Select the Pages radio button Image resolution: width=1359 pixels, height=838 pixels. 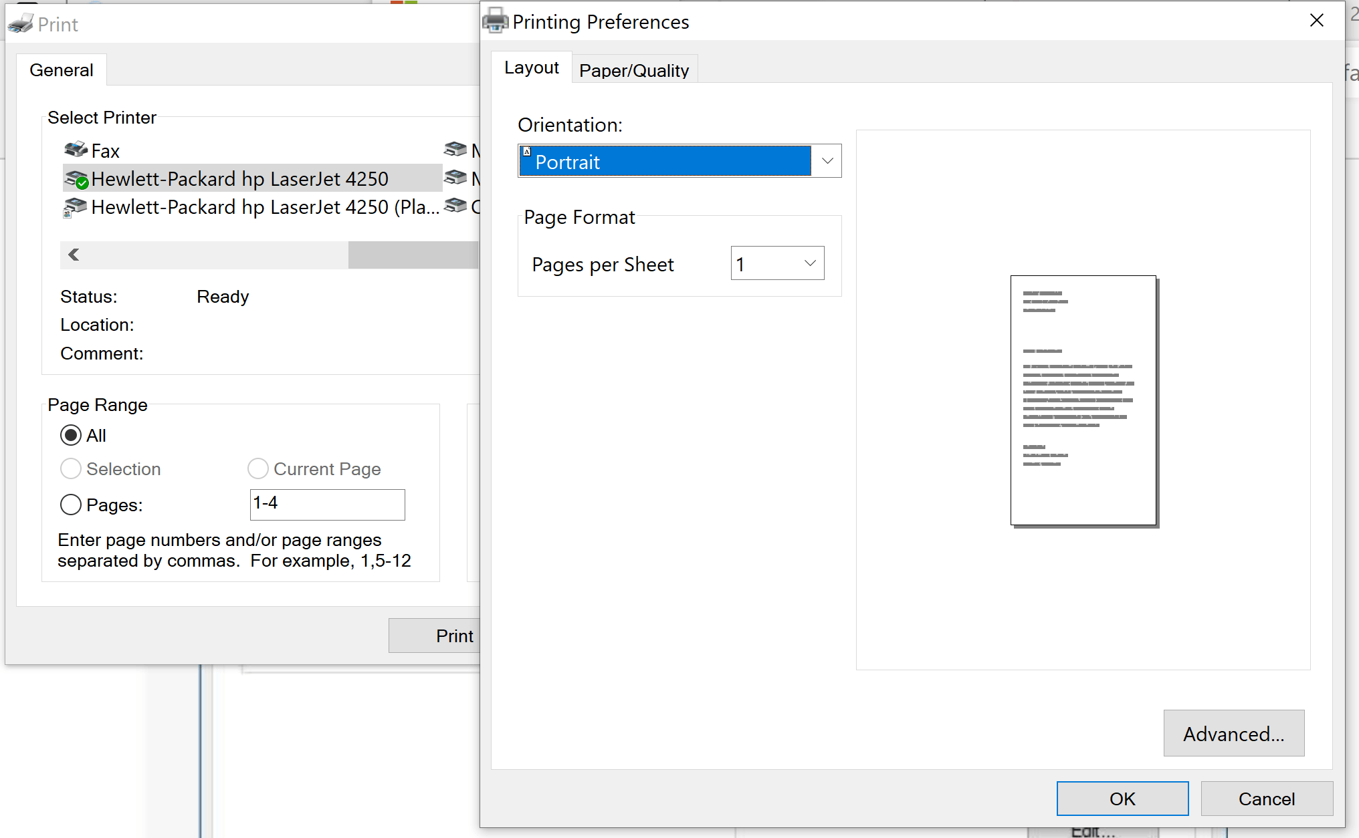73,505
